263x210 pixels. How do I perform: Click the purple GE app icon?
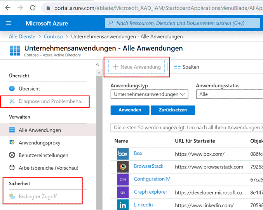(x=123, y=192)
